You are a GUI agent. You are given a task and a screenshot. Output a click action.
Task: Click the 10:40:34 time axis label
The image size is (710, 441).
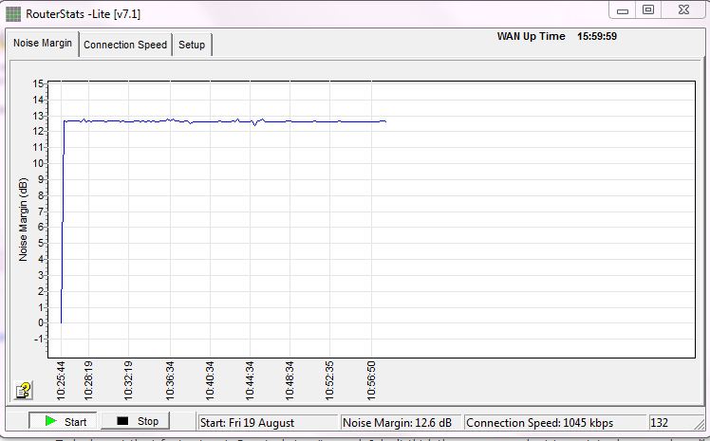click(x=210, y=378)
